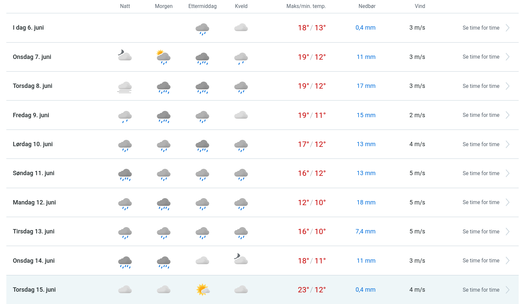Open 'Se time for time' for Mandag 12. juni

coord(481,202)
